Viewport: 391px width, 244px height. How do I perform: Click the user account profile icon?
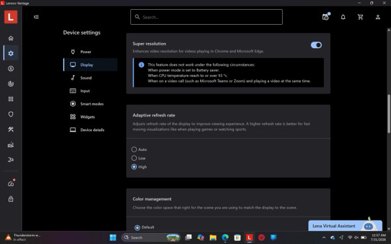coord(378,17)
